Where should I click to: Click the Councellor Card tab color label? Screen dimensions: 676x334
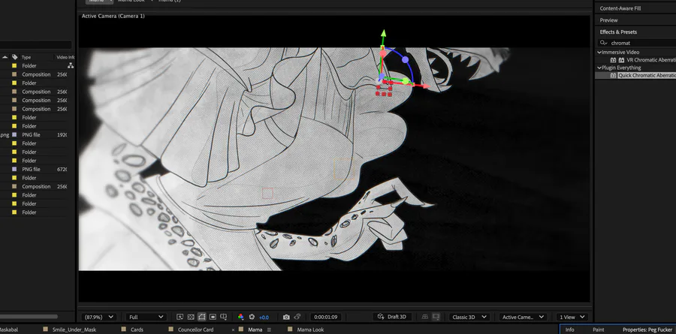pyautogui.click(x=171, y=329)
